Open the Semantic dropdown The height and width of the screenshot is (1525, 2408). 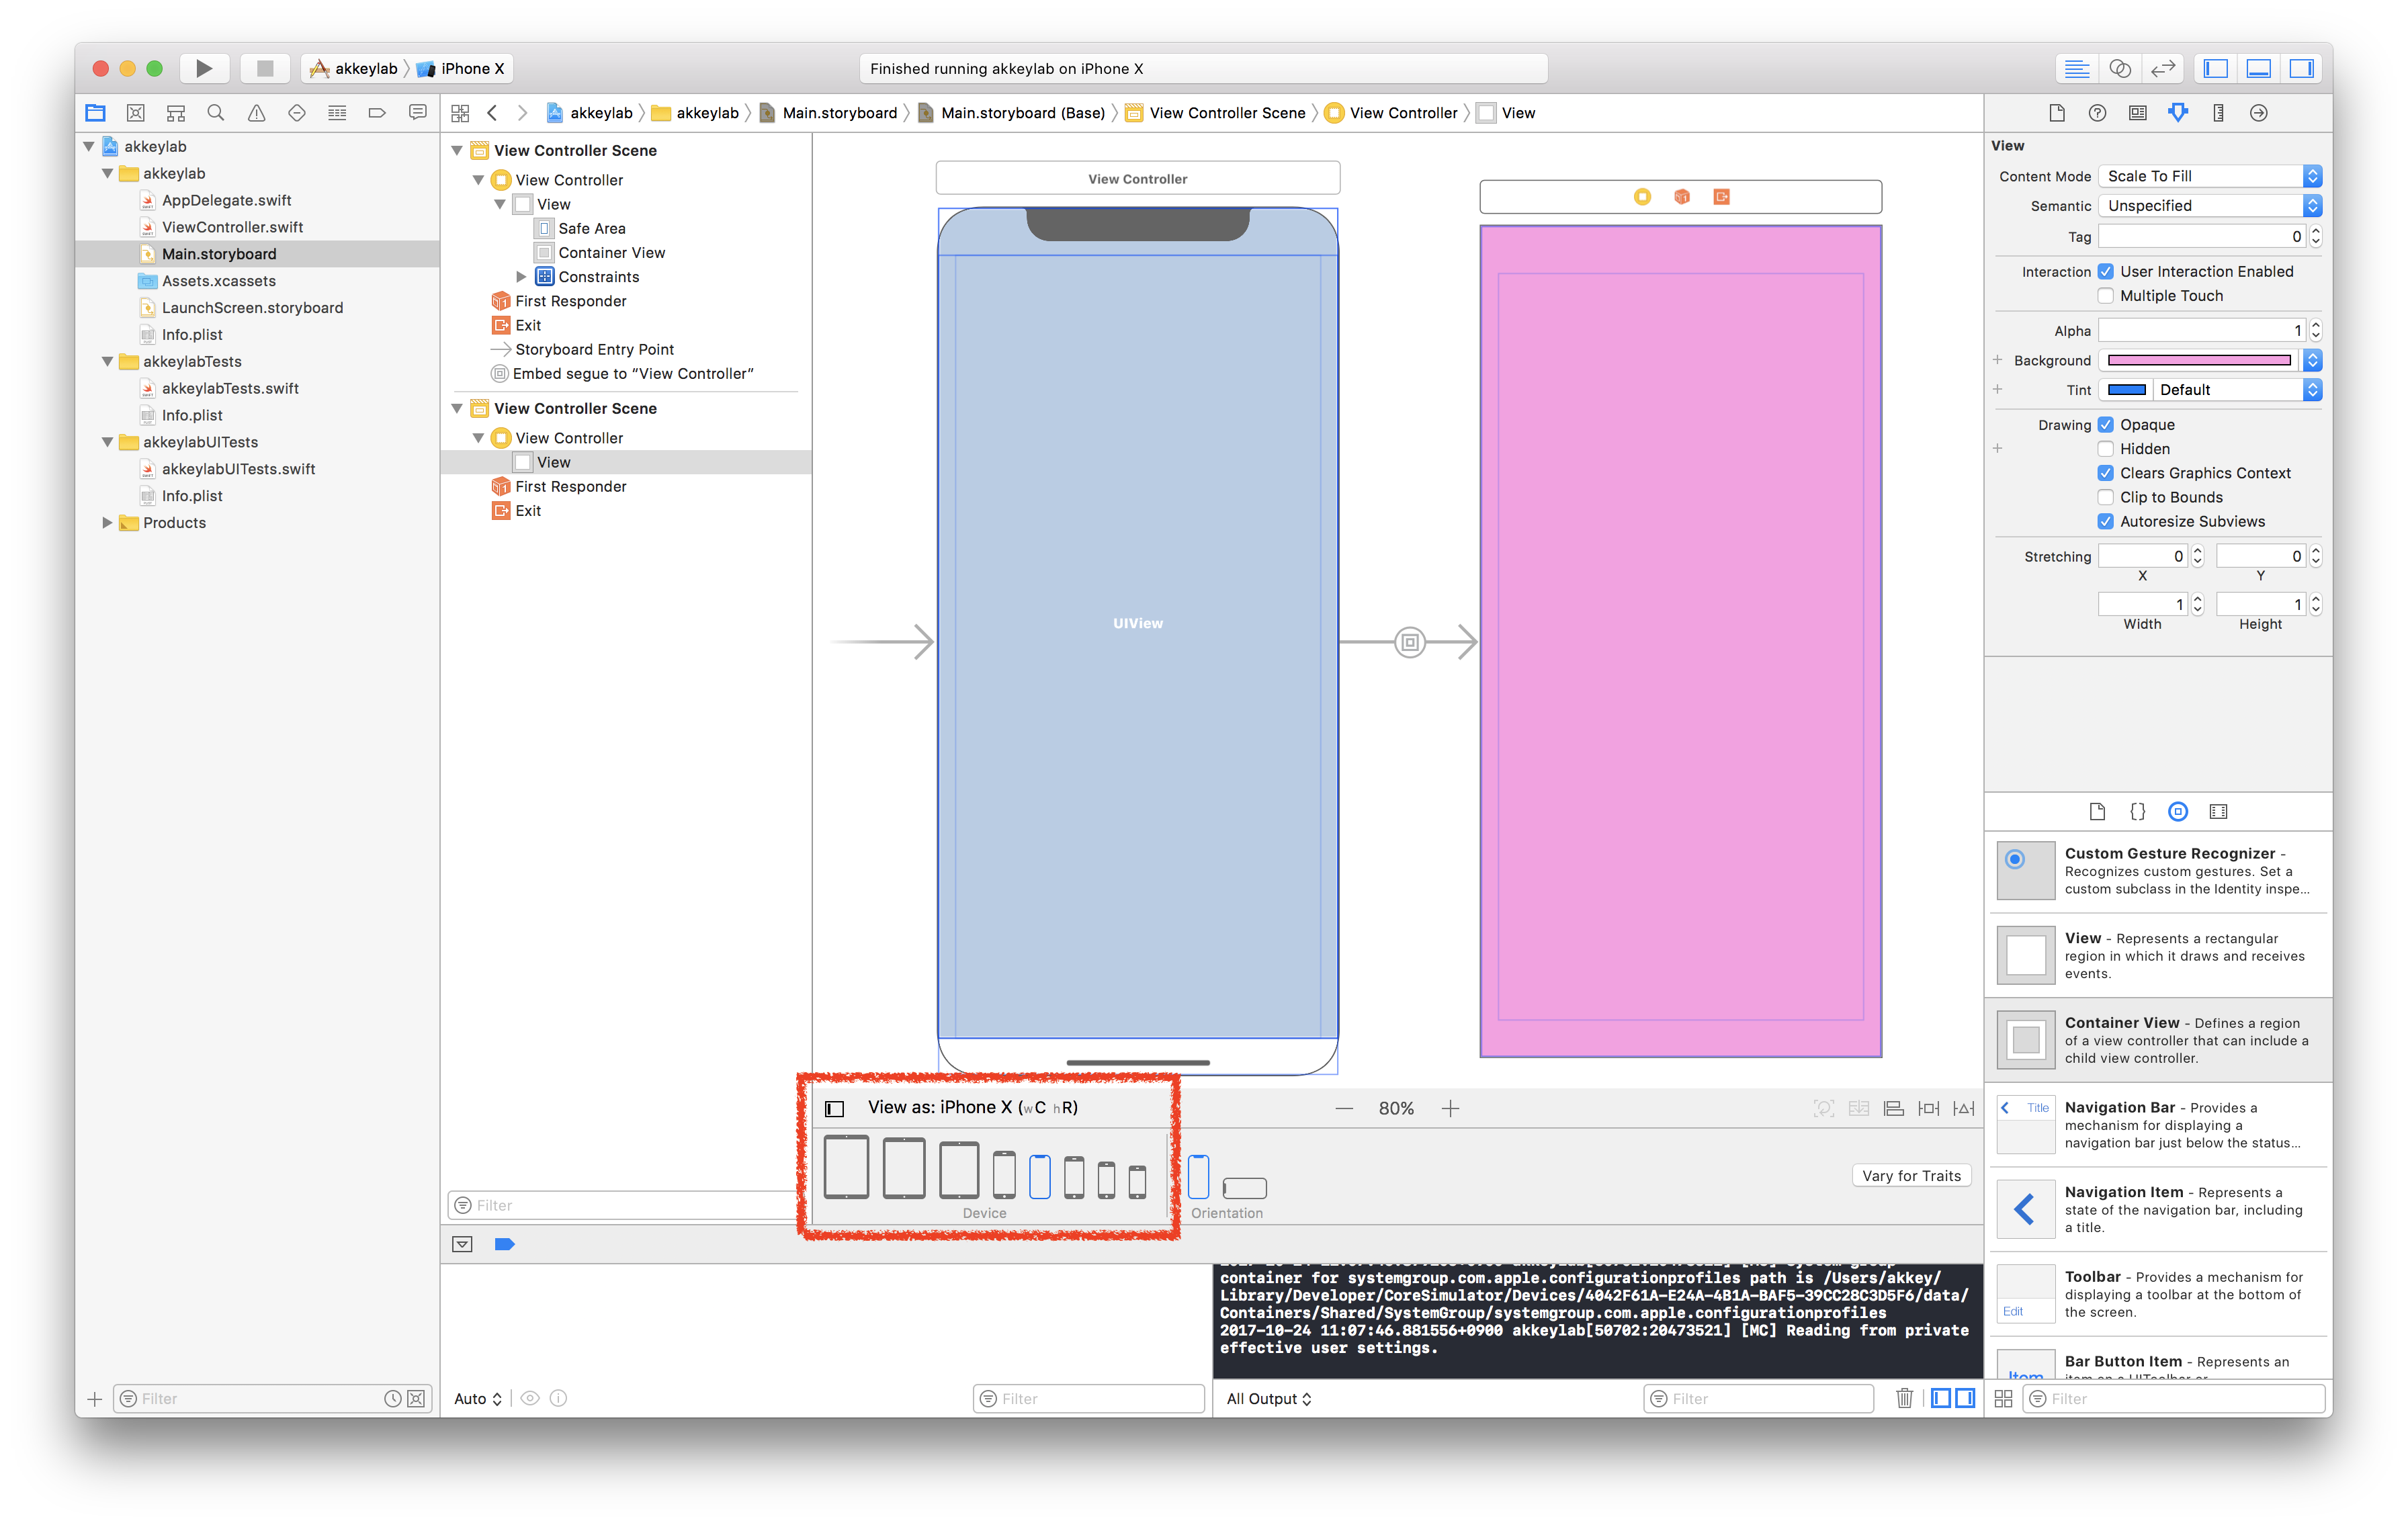(x=2210, y=205)
